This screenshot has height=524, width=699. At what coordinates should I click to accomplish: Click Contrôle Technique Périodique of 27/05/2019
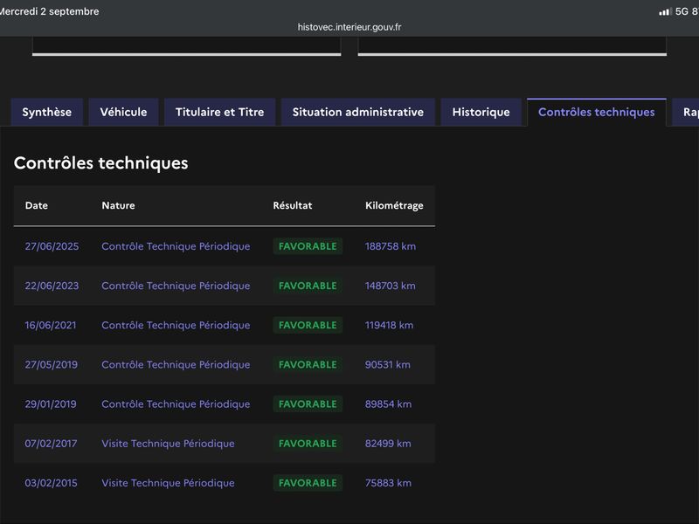pos(176,364)
